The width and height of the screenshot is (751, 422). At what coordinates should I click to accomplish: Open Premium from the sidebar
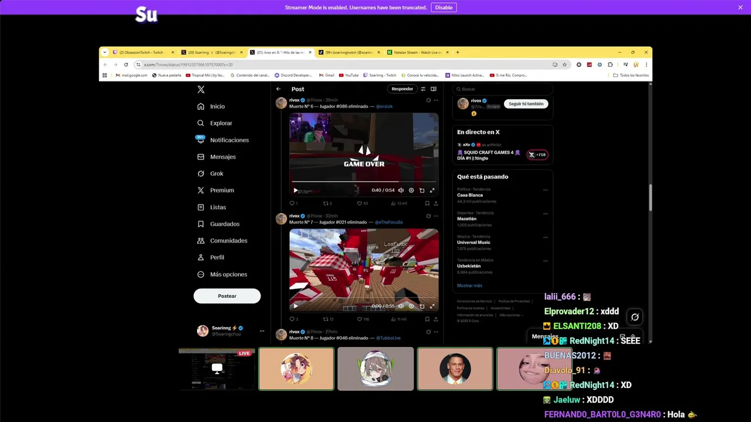tap(215, 190)
